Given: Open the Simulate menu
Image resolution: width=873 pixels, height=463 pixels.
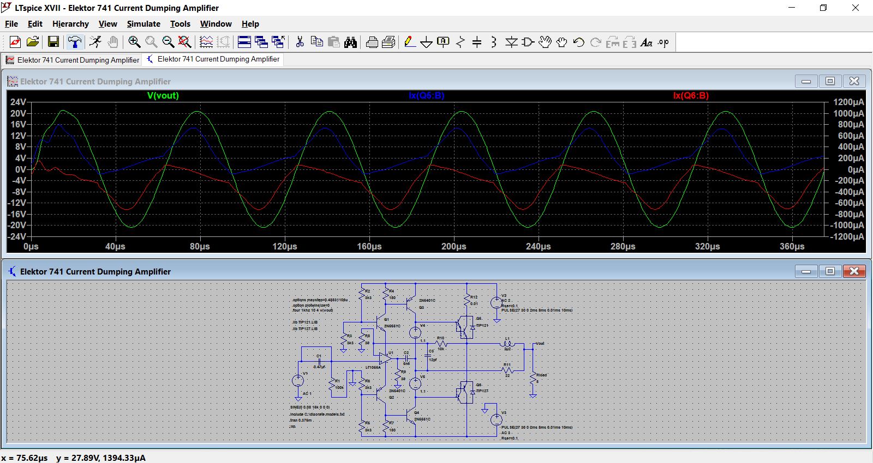Looking at the screenshot, I should point(143,24).
